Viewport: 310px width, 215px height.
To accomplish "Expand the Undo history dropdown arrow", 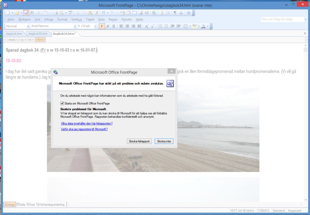I will (x=107, y=13).
